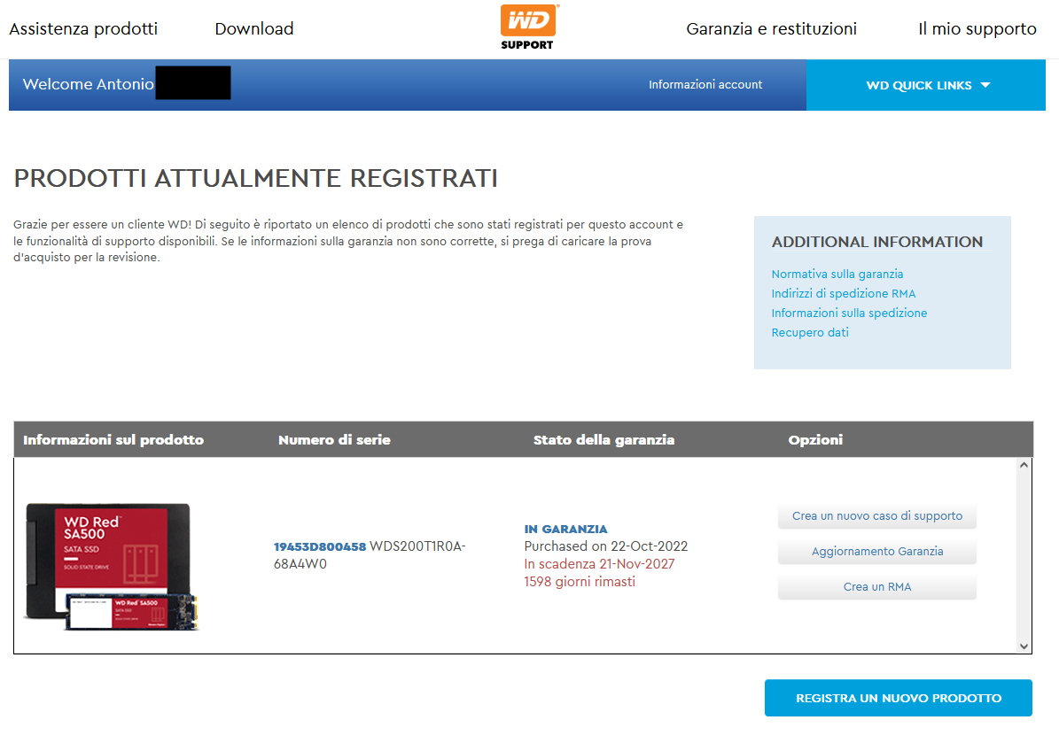Click the Opzioni column header
This screenshot has height=743, width=1059.
pos(815,440)
